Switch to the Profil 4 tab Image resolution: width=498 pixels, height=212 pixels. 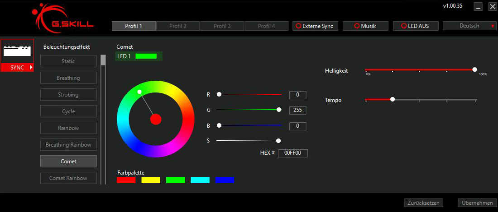coord(266,26)
